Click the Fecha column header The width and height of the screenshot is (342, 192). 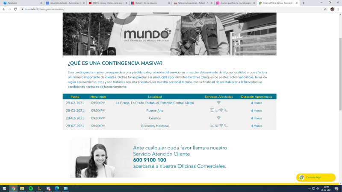click(75, 97)
